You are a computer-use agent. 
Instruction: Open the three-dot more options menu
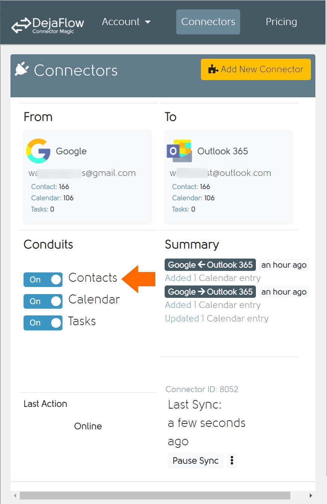point(232,461)
